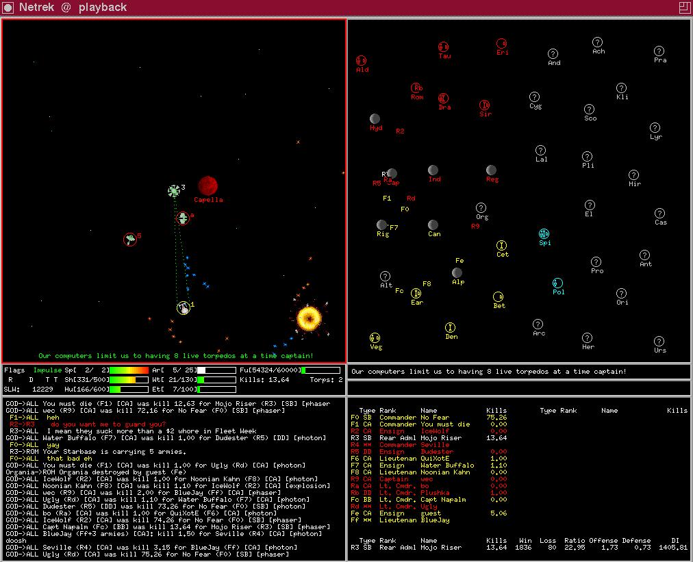Click the fuel gauge bar in the dashboard

click(321, 370)
